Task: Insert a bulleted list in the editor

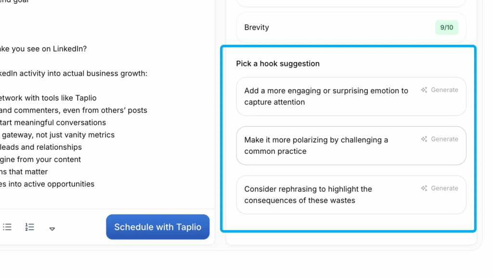Action: (7, 227)
